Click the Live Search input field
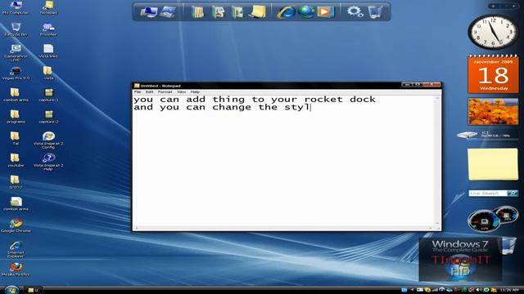 (488, 193)
